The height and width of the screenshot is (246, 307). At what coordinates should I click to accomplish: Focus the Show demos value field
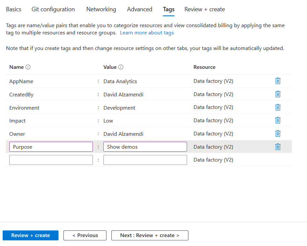145,147
